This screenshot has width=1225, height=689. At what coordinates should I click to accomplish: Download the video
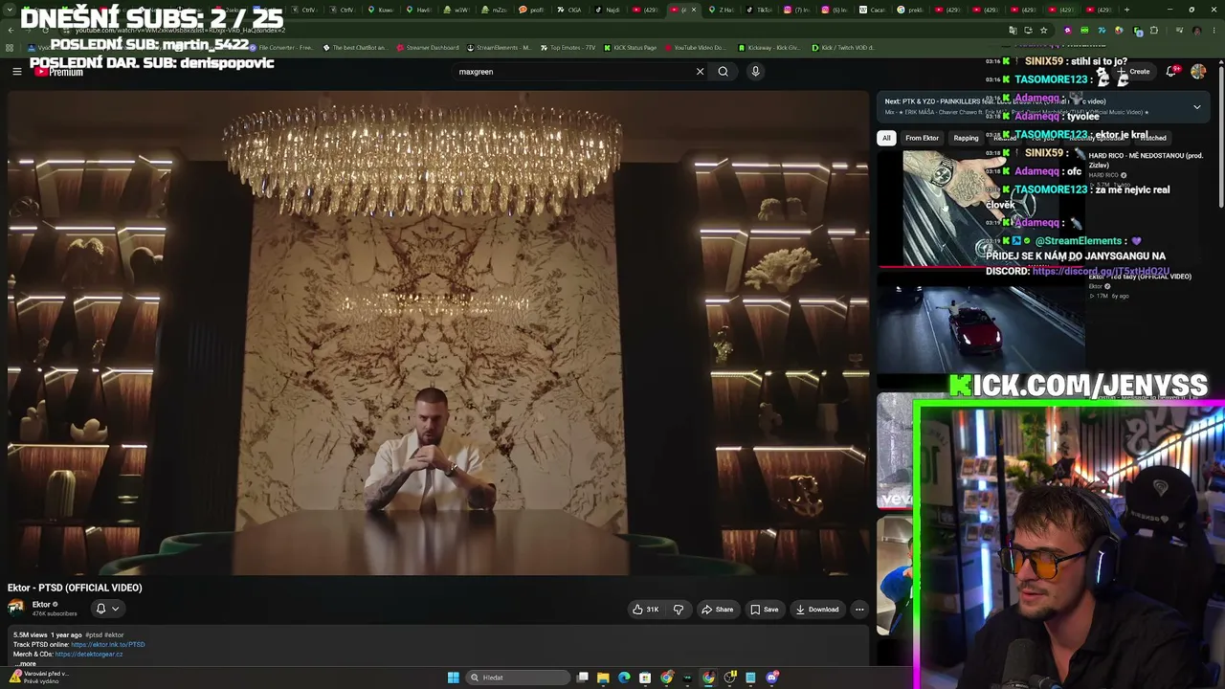(x=816, y=610)
